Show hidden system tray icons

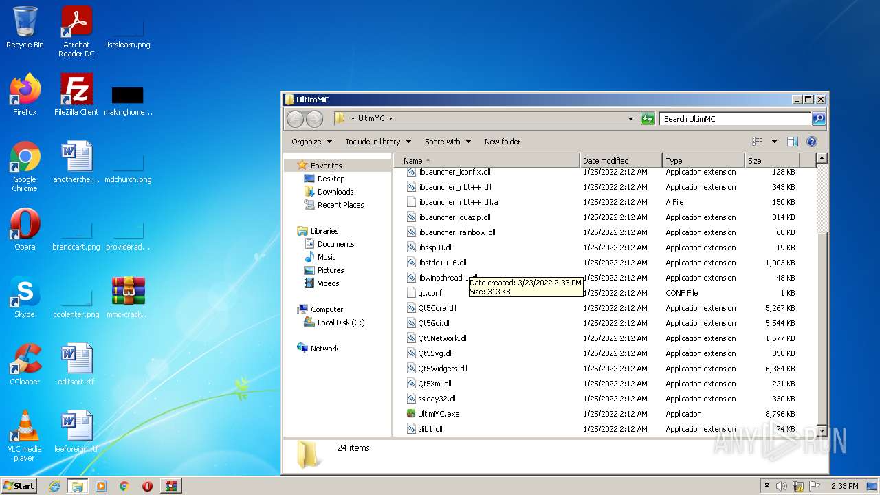(x=767, y=486)
